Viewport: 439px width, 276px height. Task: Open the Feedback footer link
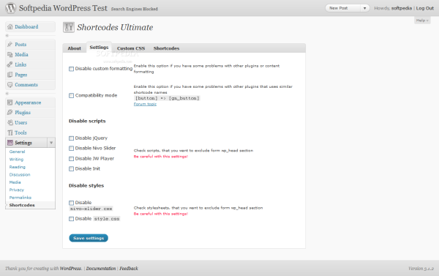[129, 269]
